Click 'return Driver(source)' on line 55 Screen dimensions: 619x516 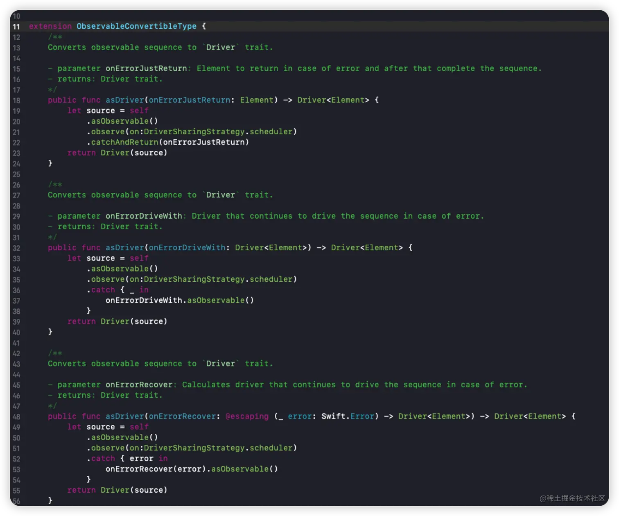pos(117,490)
